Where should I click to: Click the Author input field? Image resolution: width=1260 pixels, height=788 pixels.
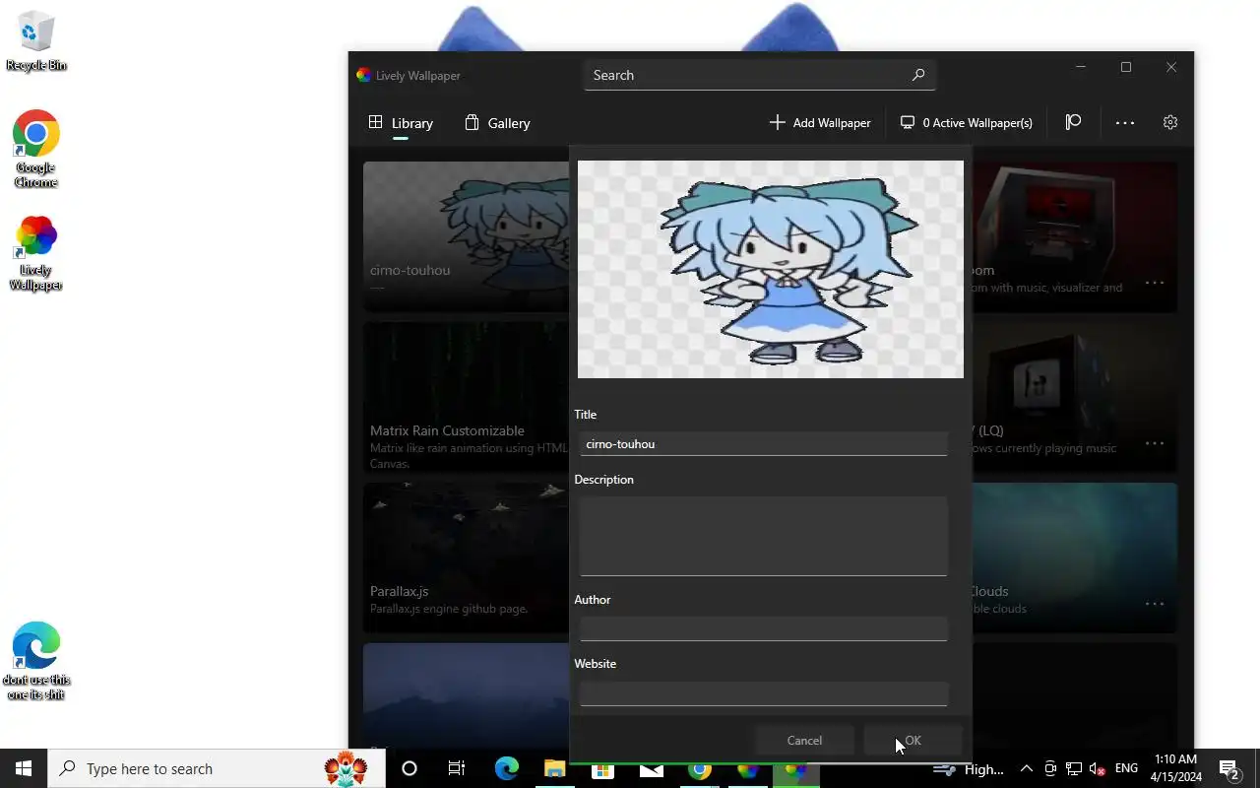pos(763,628)
